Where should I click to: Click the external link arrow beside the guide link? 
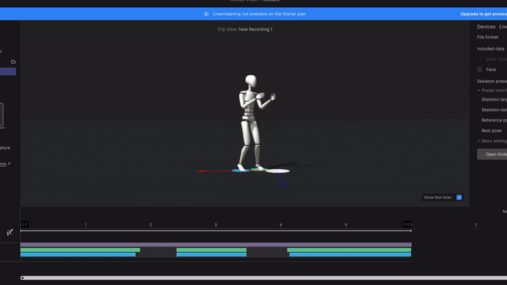pos(9,164)
